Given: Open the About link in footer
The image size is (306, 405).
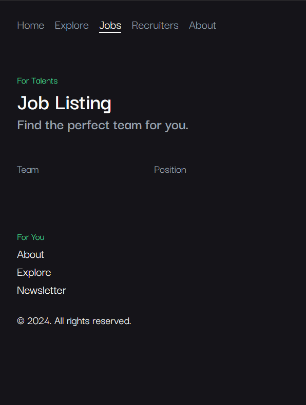Looking at the screenshot, I should pos(30,255).
